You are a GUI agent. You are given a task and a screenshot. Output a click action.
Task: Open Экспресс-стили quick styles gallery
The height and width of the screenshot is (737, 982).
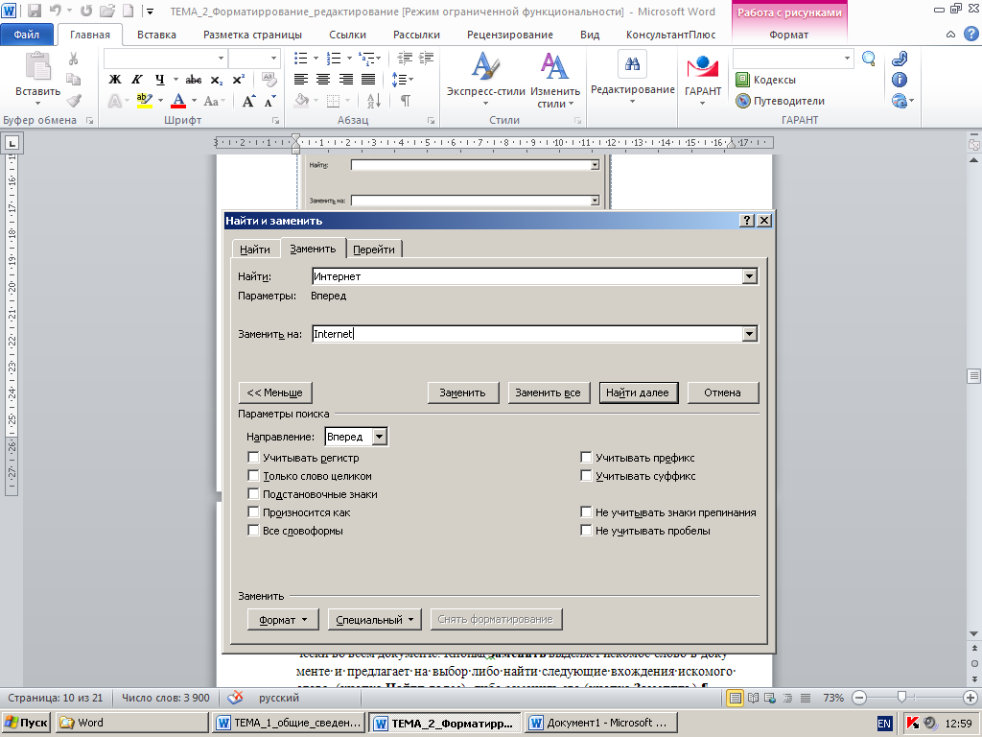(x=485, y=79)
